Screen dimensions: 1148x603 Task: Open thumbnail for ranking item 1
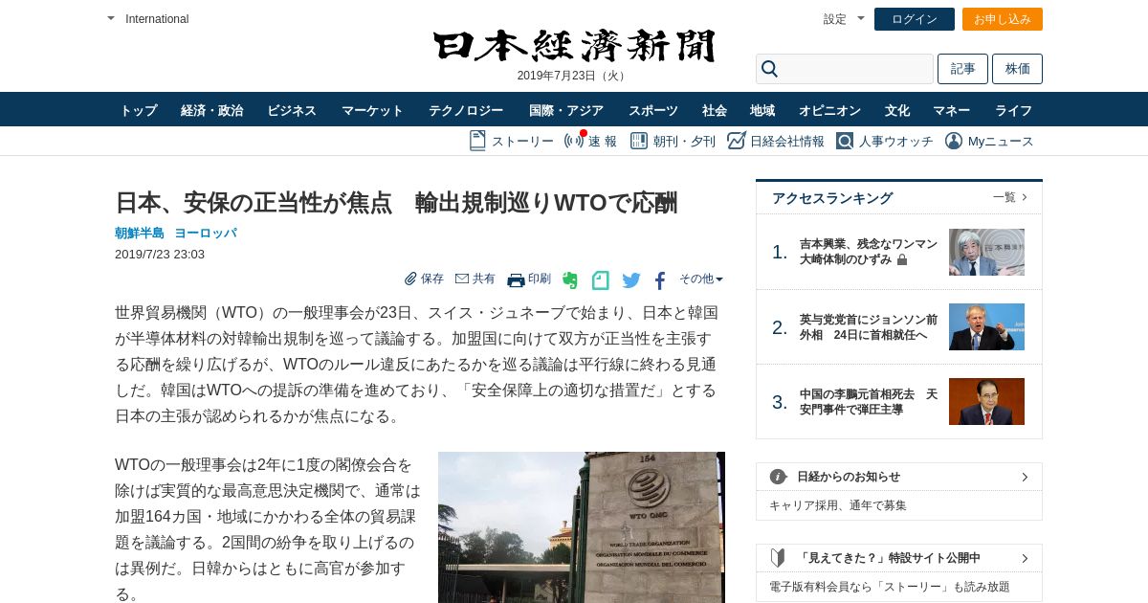tap(986, 252)
